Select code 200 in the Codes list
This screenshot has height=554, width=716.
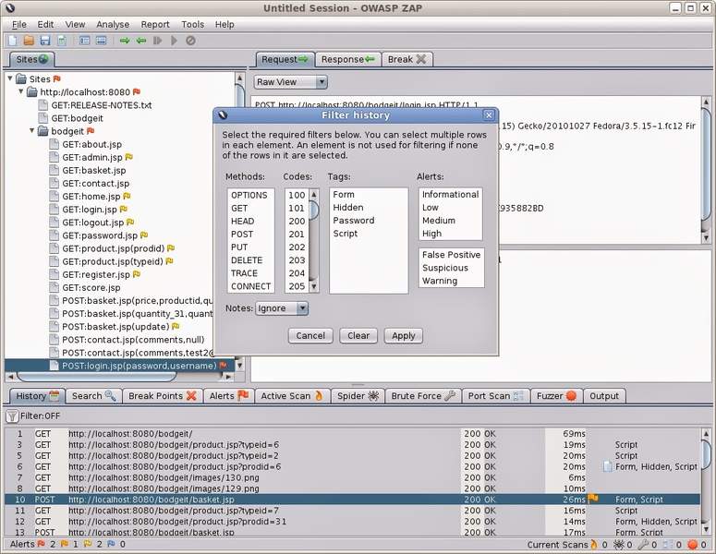297,221
